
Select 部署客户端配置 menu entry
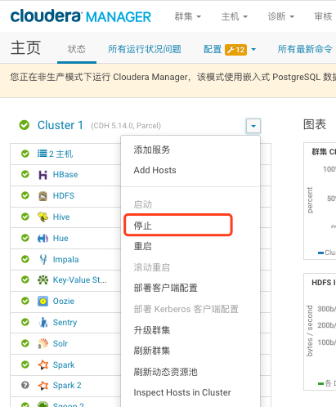coord(165,288)
